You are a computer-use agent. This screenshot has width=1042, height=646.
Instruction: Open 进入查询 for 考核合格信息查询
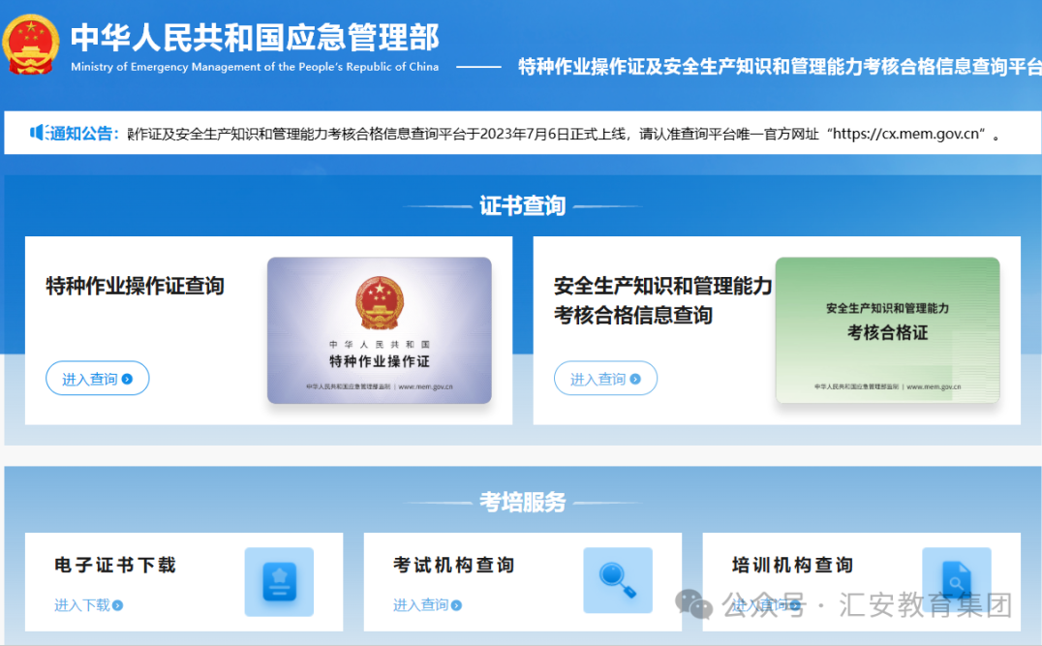coord(605,379)
